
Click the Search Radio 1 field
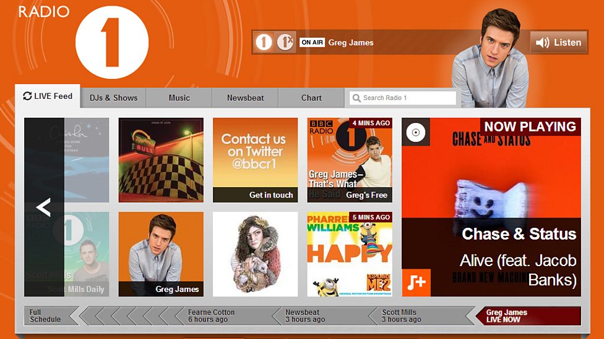[403, 98]
